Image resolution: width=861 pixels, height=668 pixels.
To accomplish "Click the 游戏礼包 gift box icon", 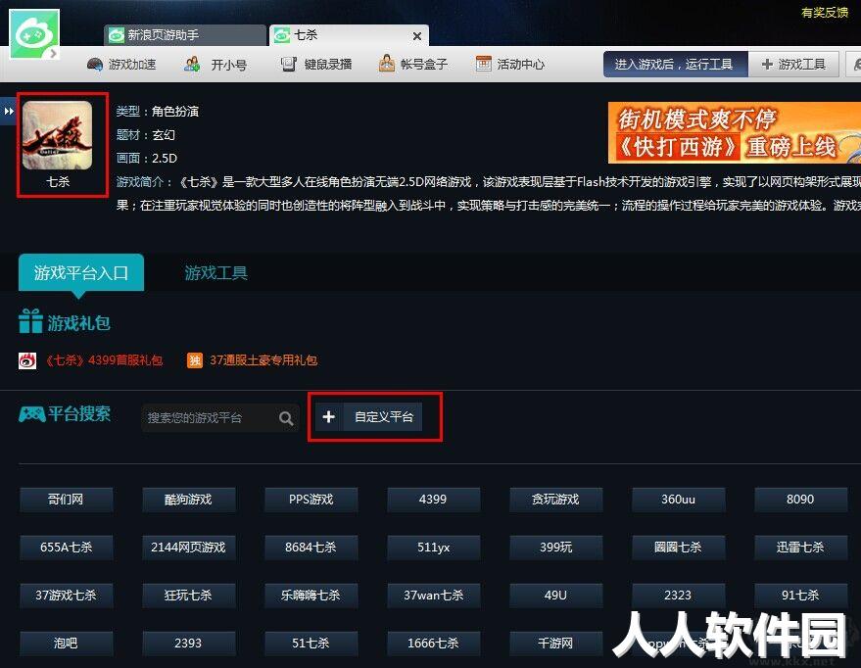I will [x=30, y=321].
